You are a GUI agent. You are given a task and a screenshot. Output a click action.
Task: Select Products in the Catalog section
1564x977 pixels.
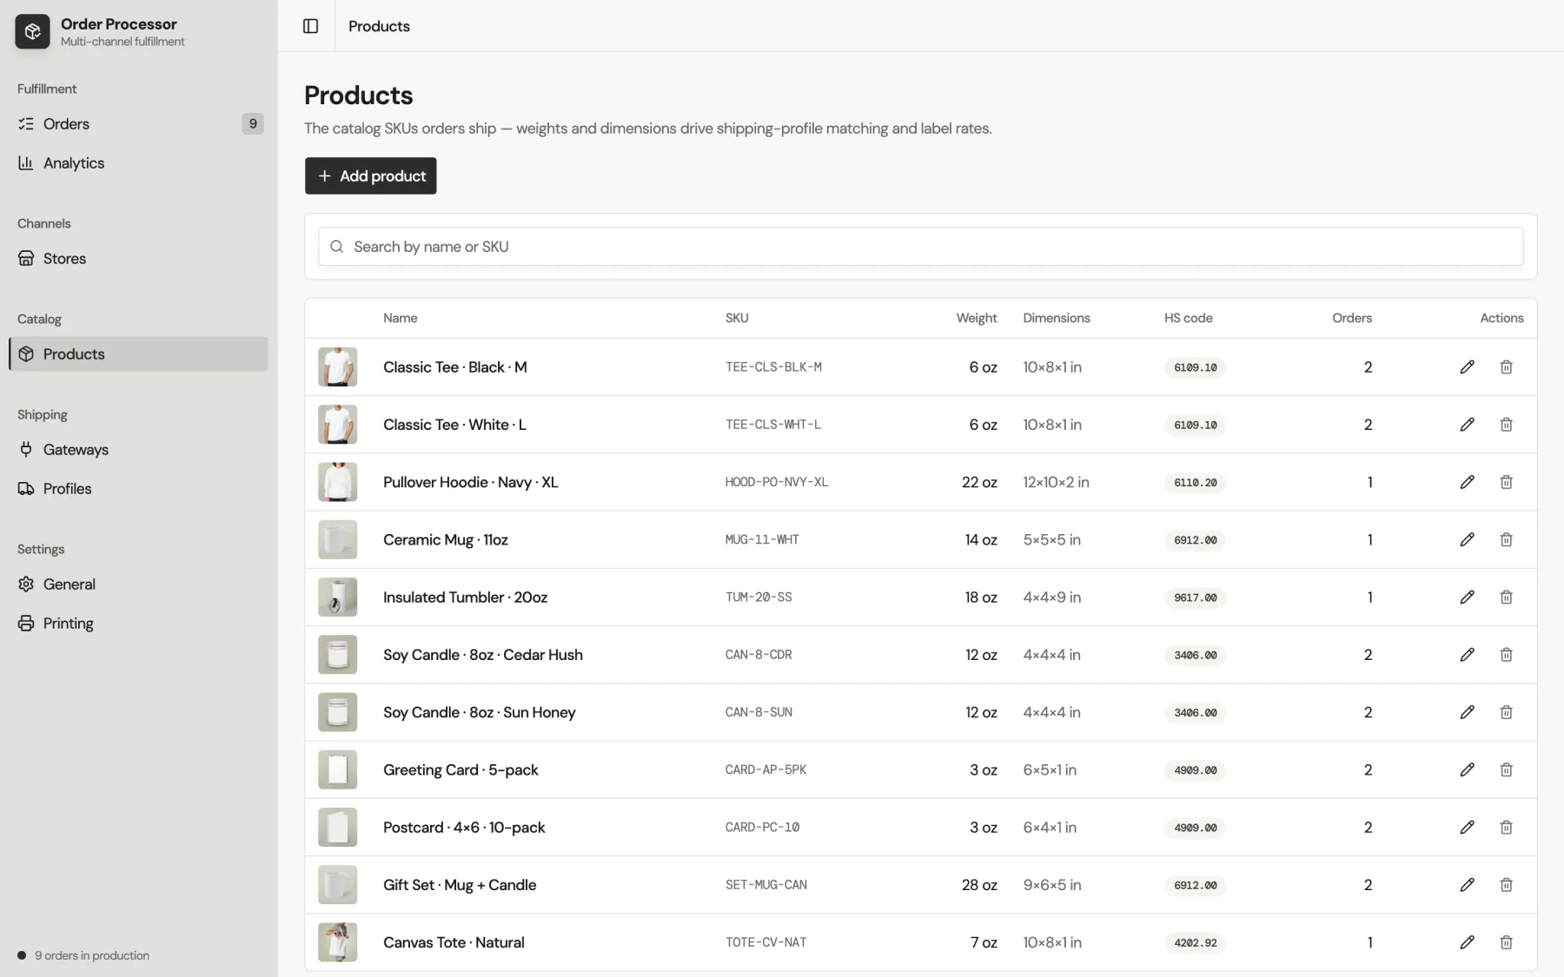pos(139,354)
